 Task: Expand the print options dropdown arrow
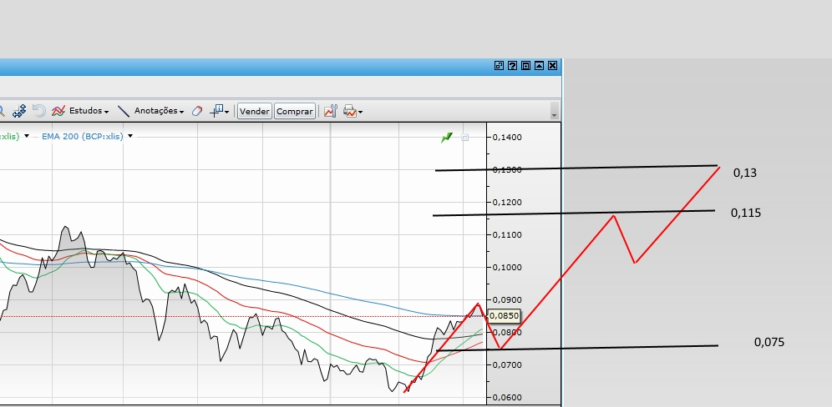(x=360, y=113)
